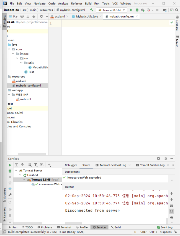The height and width of the screenshot is (236, 180).
Task: Click Print icon beside server output
Action: [x=172, y=217]
